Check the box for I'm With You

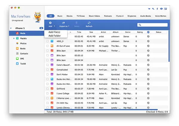(x=47, y=103)
